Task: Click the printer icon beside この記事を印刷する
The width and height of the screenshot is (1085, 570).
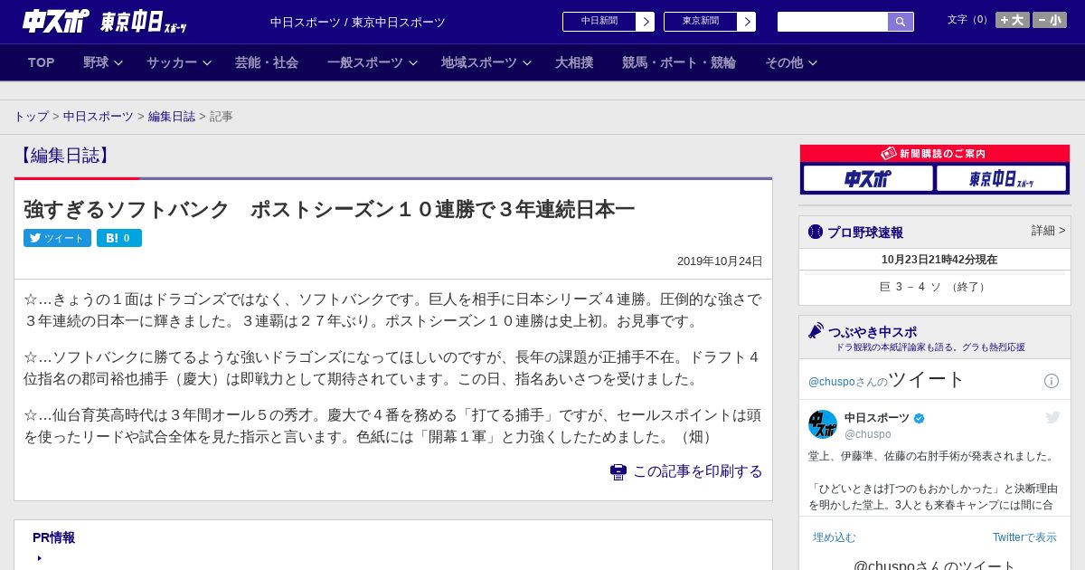Action: 618,472
